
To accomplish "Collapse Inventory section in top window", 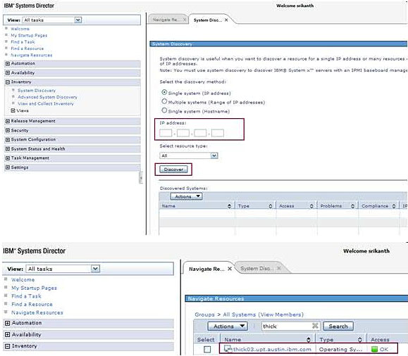I will (x=8, y=82).
